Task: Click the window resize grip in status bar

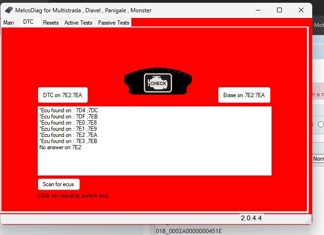Action: pyautogui.click(x=308, y=221)
